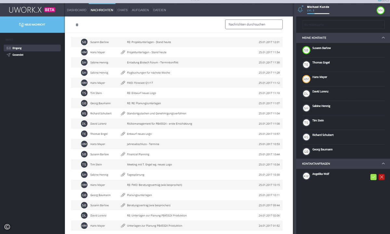The image size is (390, 234).
Task: Collapse the Meine Kontakte section
Action: pos(383,38)
